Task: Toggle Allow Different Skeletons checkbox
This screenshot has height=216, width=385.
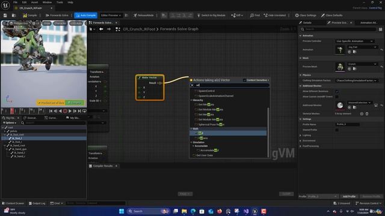Action: pyautogui.click(x=337, y=91)
